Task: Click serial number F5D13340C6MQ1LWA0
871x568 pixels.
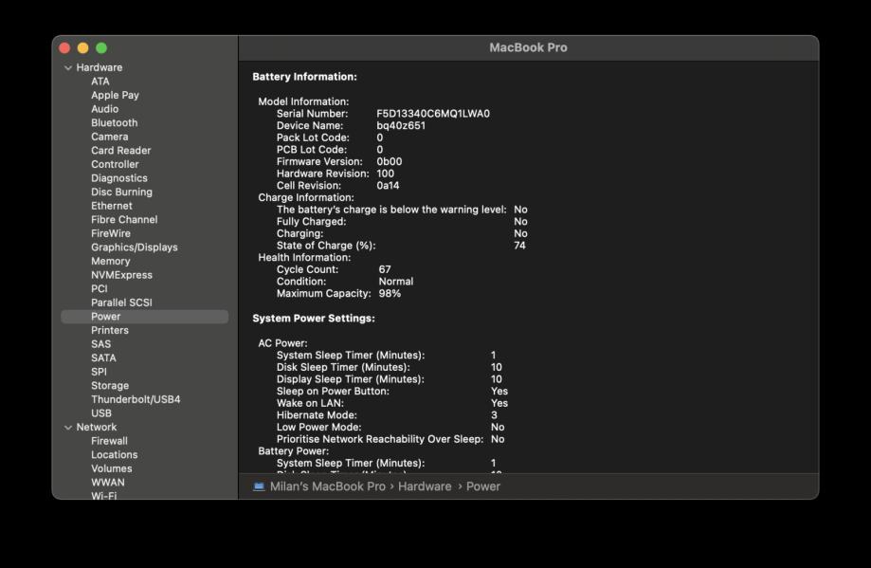Action: [x=433, y=114]
